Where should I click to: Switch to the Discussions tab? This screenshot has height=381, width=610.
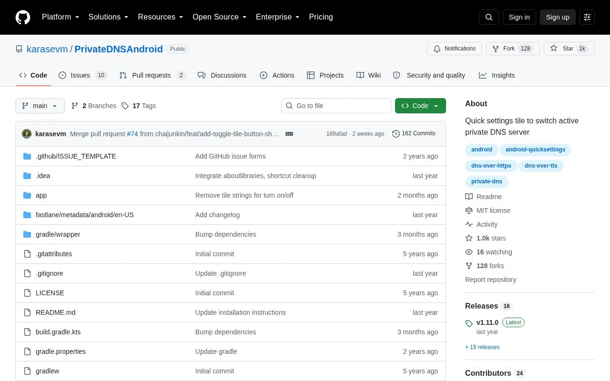(x=222, y=75)
